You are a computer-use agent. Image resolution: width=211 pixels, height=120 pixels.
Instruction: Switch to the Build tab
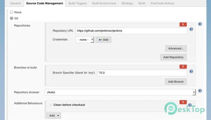click(x=142, y=3)
